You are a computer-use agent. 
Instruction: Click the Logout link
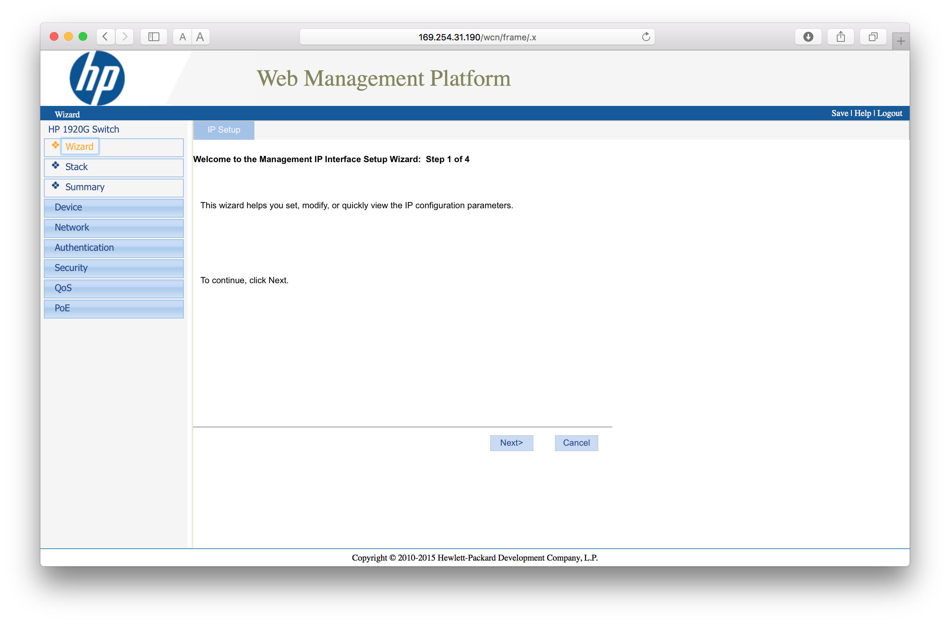(889, 113)
